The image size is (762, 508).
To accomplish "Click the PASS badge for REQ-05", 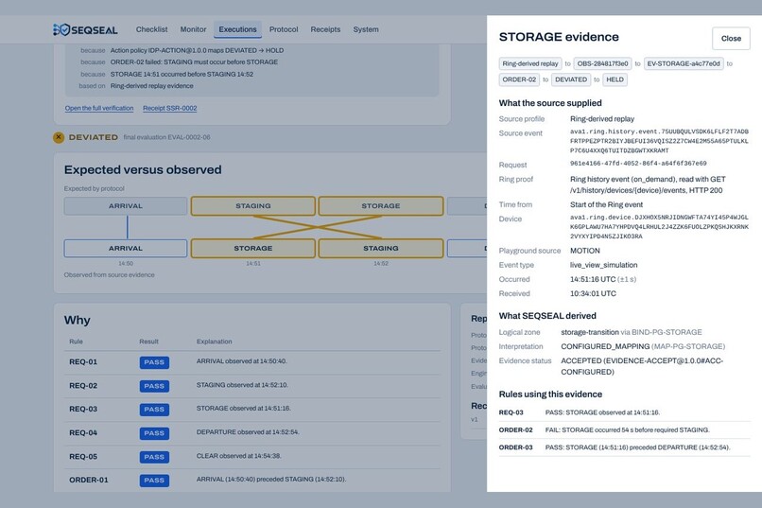I will coord(154,457).
